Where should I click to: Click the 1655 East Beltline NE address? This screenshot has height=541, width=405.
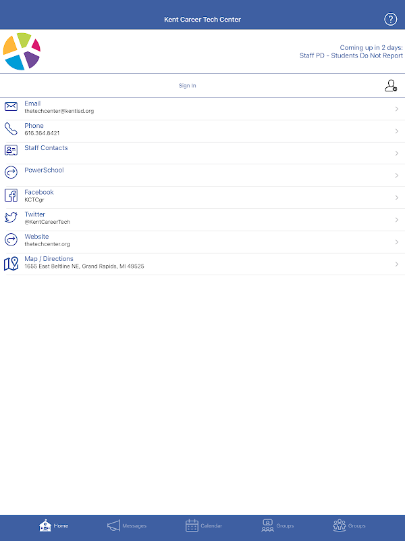click(x=84, y=266)
